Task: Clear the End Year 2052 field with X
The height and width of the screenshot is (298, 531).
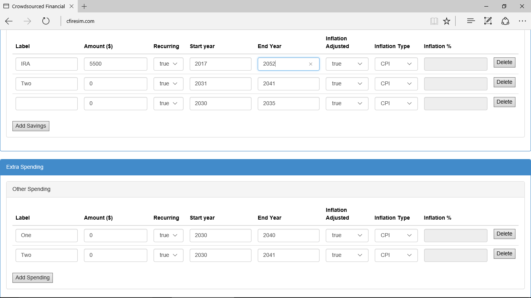Action: pos(311,64)
